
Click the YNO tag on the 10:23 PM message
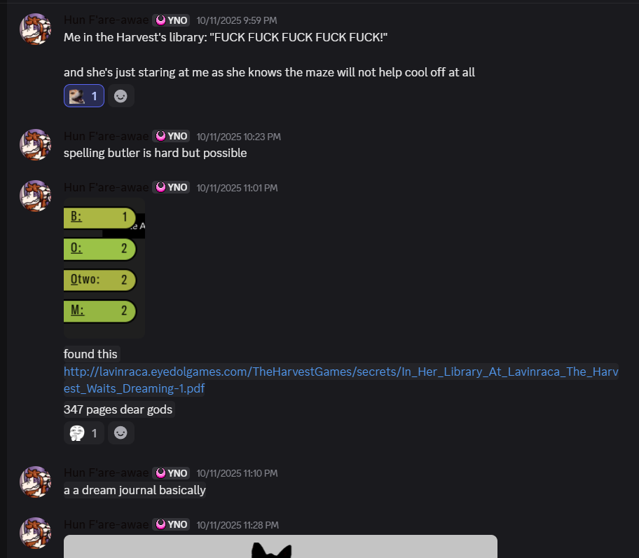click(x=171, y=136)
